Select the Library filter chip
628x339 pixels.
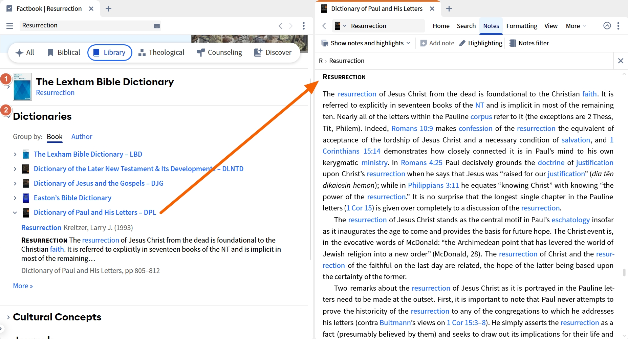[x=110, y=52]
